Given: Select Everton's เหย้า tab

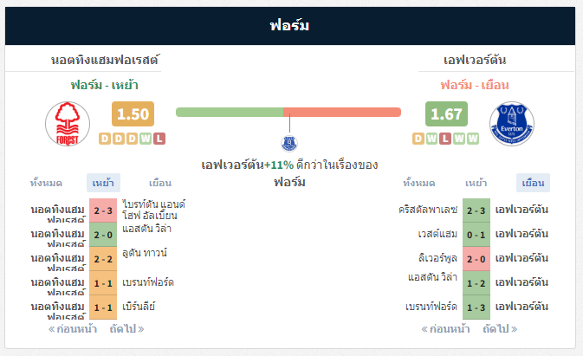Looking at the screenshot, I should pyautogui.click(x=476, y=183).
